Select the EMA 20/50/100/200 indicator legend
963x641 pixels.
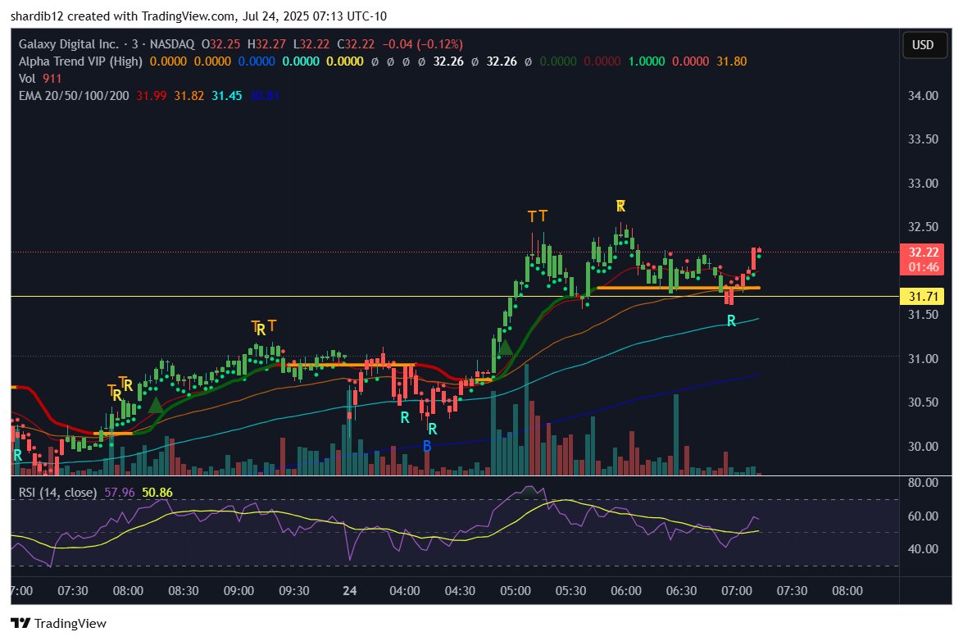click(74, 96)
